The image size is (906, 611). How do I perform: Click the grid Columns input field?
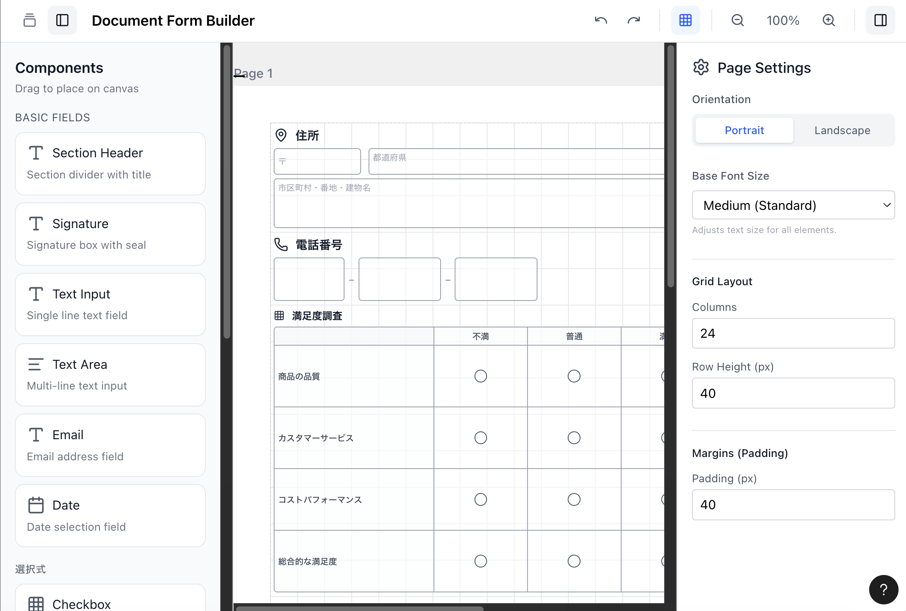click(793, 333)
